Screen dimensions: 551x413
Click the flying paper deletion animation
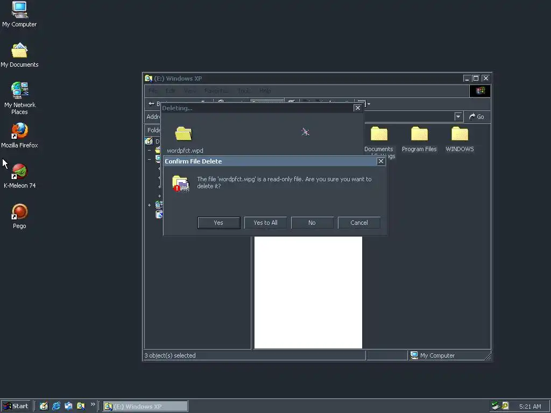306,132
